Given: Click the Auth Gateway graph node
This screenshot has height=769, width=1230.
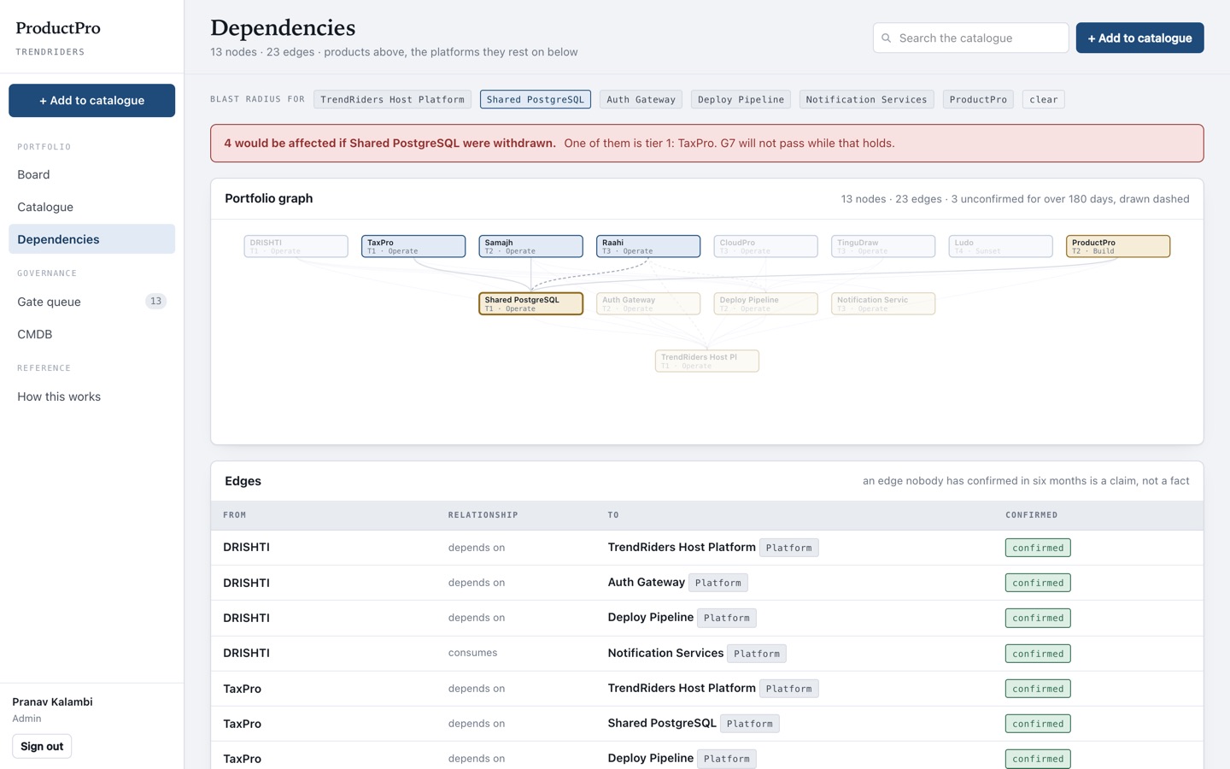Looking at the screenshot, I should (x=648, y=303).
